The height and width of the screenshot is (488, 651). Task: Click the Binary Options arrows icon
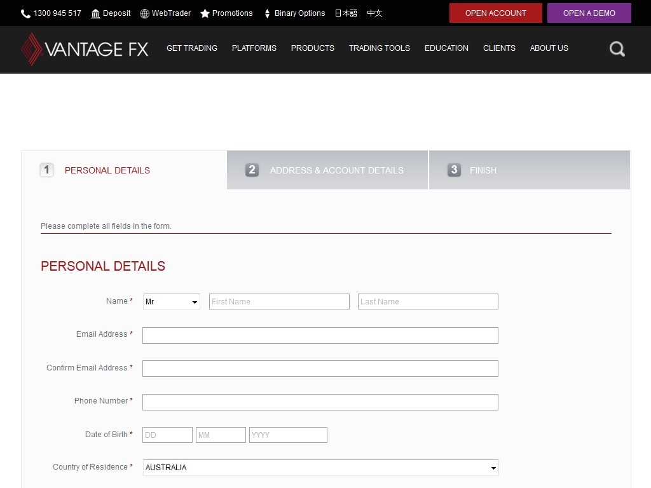267,13
